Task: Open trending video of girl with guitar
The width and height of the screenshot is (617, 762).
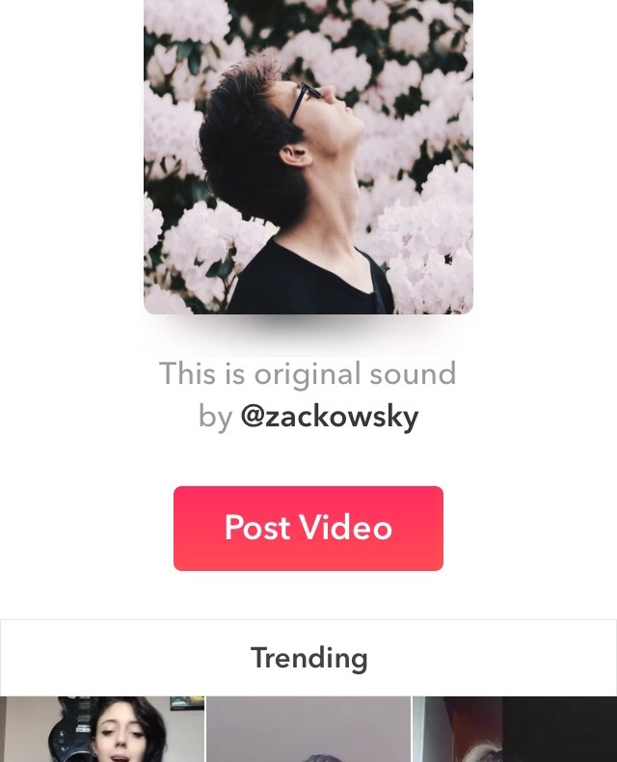Action: [102, 729]
